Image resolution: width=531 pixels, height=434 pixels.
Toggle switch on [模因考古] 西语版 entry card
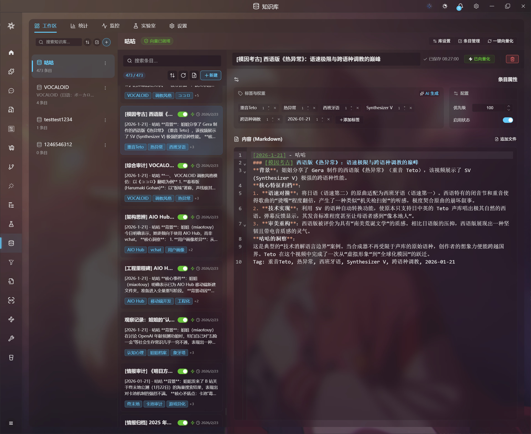pos(183,114)
